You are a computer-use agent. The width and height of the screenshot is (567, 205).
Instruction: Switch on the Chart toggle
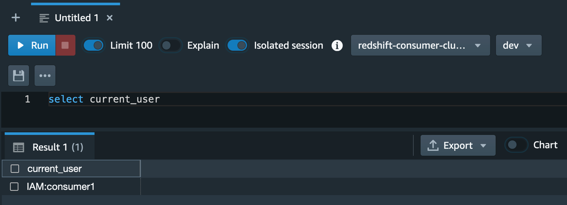(x=516, y=145)
